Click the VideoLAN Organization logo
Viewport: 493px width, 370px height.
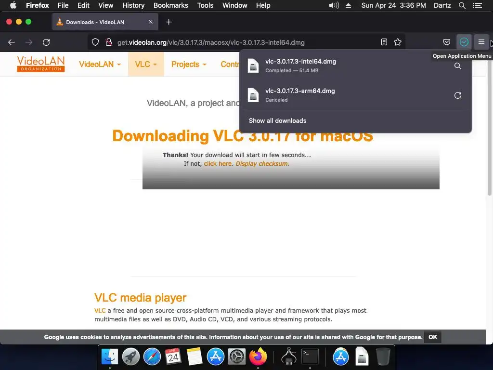[41, 64]
